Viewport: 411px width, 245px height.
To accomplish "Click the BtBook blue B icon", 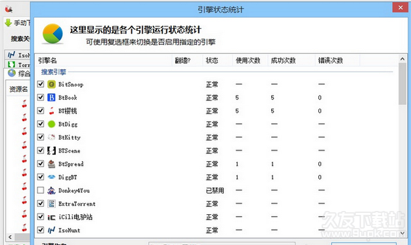I will (x=51, y=98).
